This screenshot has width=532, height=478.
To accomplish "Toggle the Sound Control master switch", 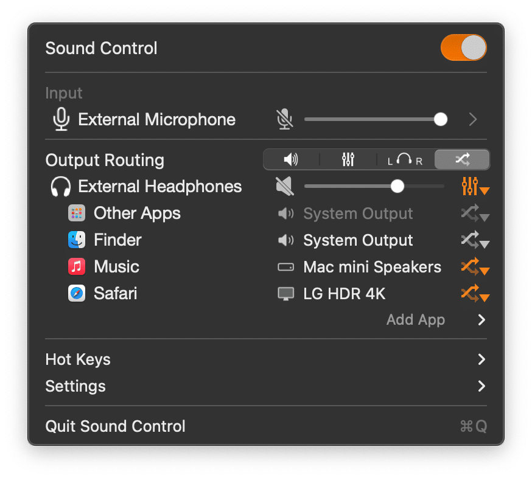I will click(463, 47).
